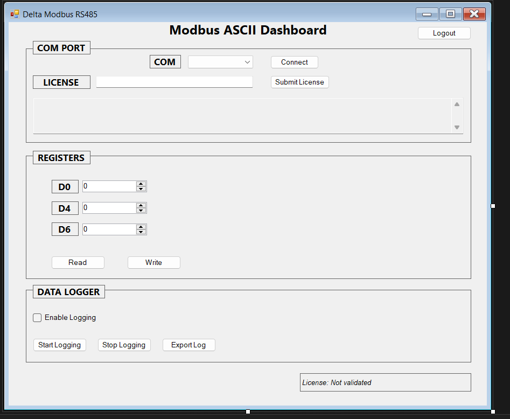This screenshot has width=510, height=419.
Task: Click the app icon in title bar
Action: click(15, 14)
